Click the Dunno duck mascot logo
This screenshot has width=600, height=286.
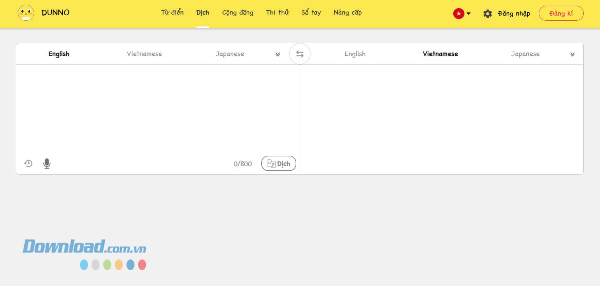[x=26, y=13]
